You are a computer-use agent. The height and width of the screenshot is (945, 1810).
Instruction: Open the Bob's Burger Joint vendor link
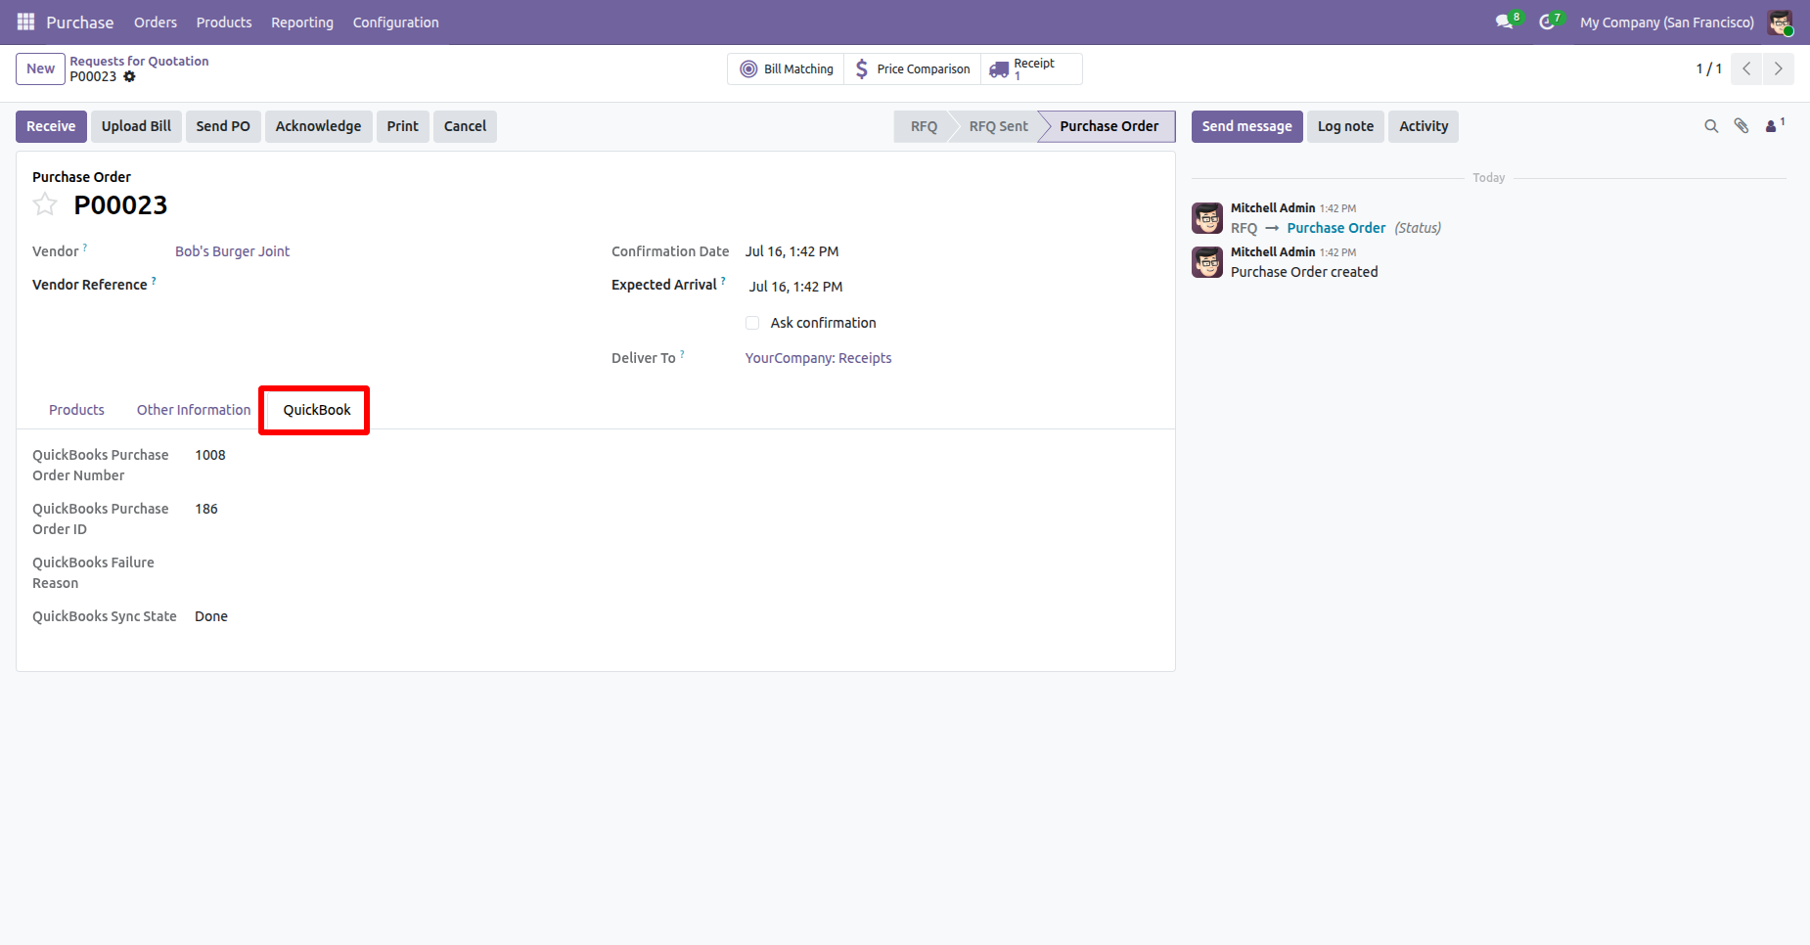pyautogui.click(x=233, y=251)
